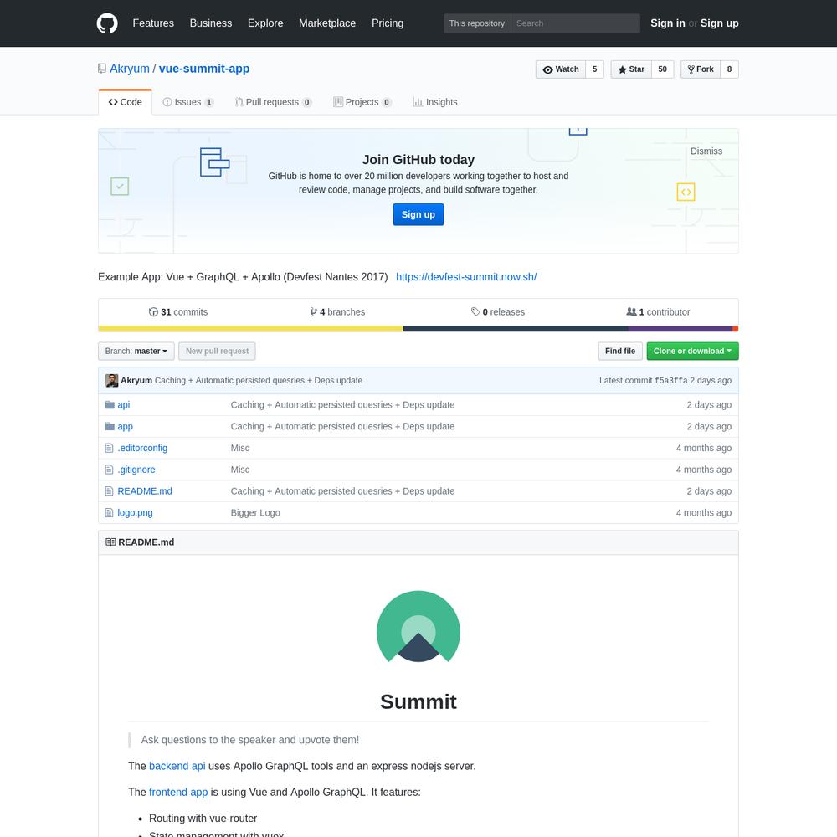The width and height of the screenshot is (837, 837).
Task: Click Sign up in the header
Action: pos(719,23)
